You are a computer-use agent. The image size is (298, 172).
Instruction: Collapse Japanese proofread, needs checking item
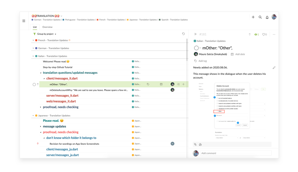[x=41, y=132]
